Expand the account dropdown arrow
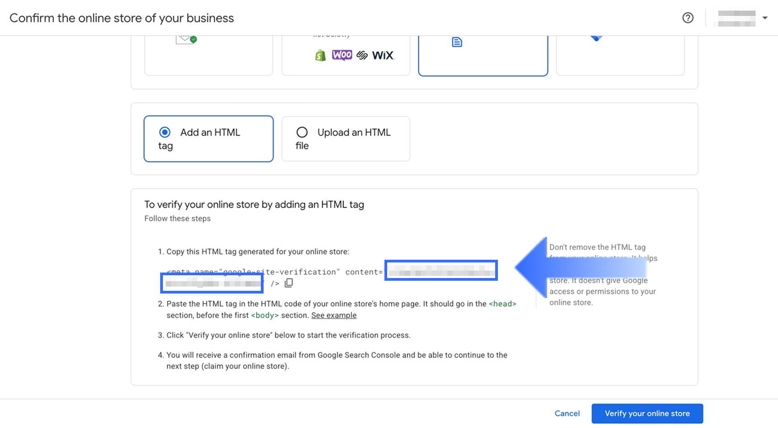This screenshot has height=428, width=778. (x=765, y=18)
